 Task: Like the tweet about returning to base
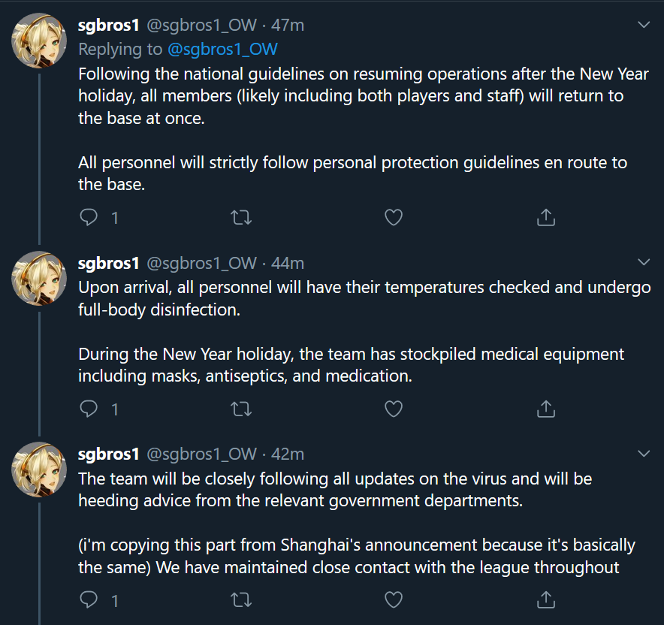(394, 218)
